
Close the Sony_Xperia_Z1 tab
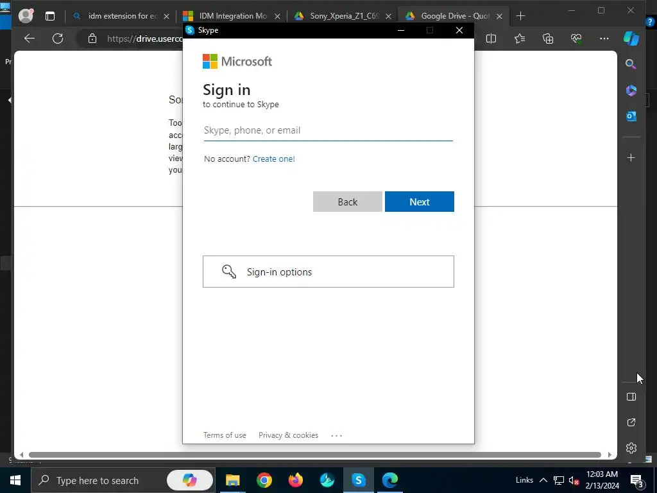(388, 16)
